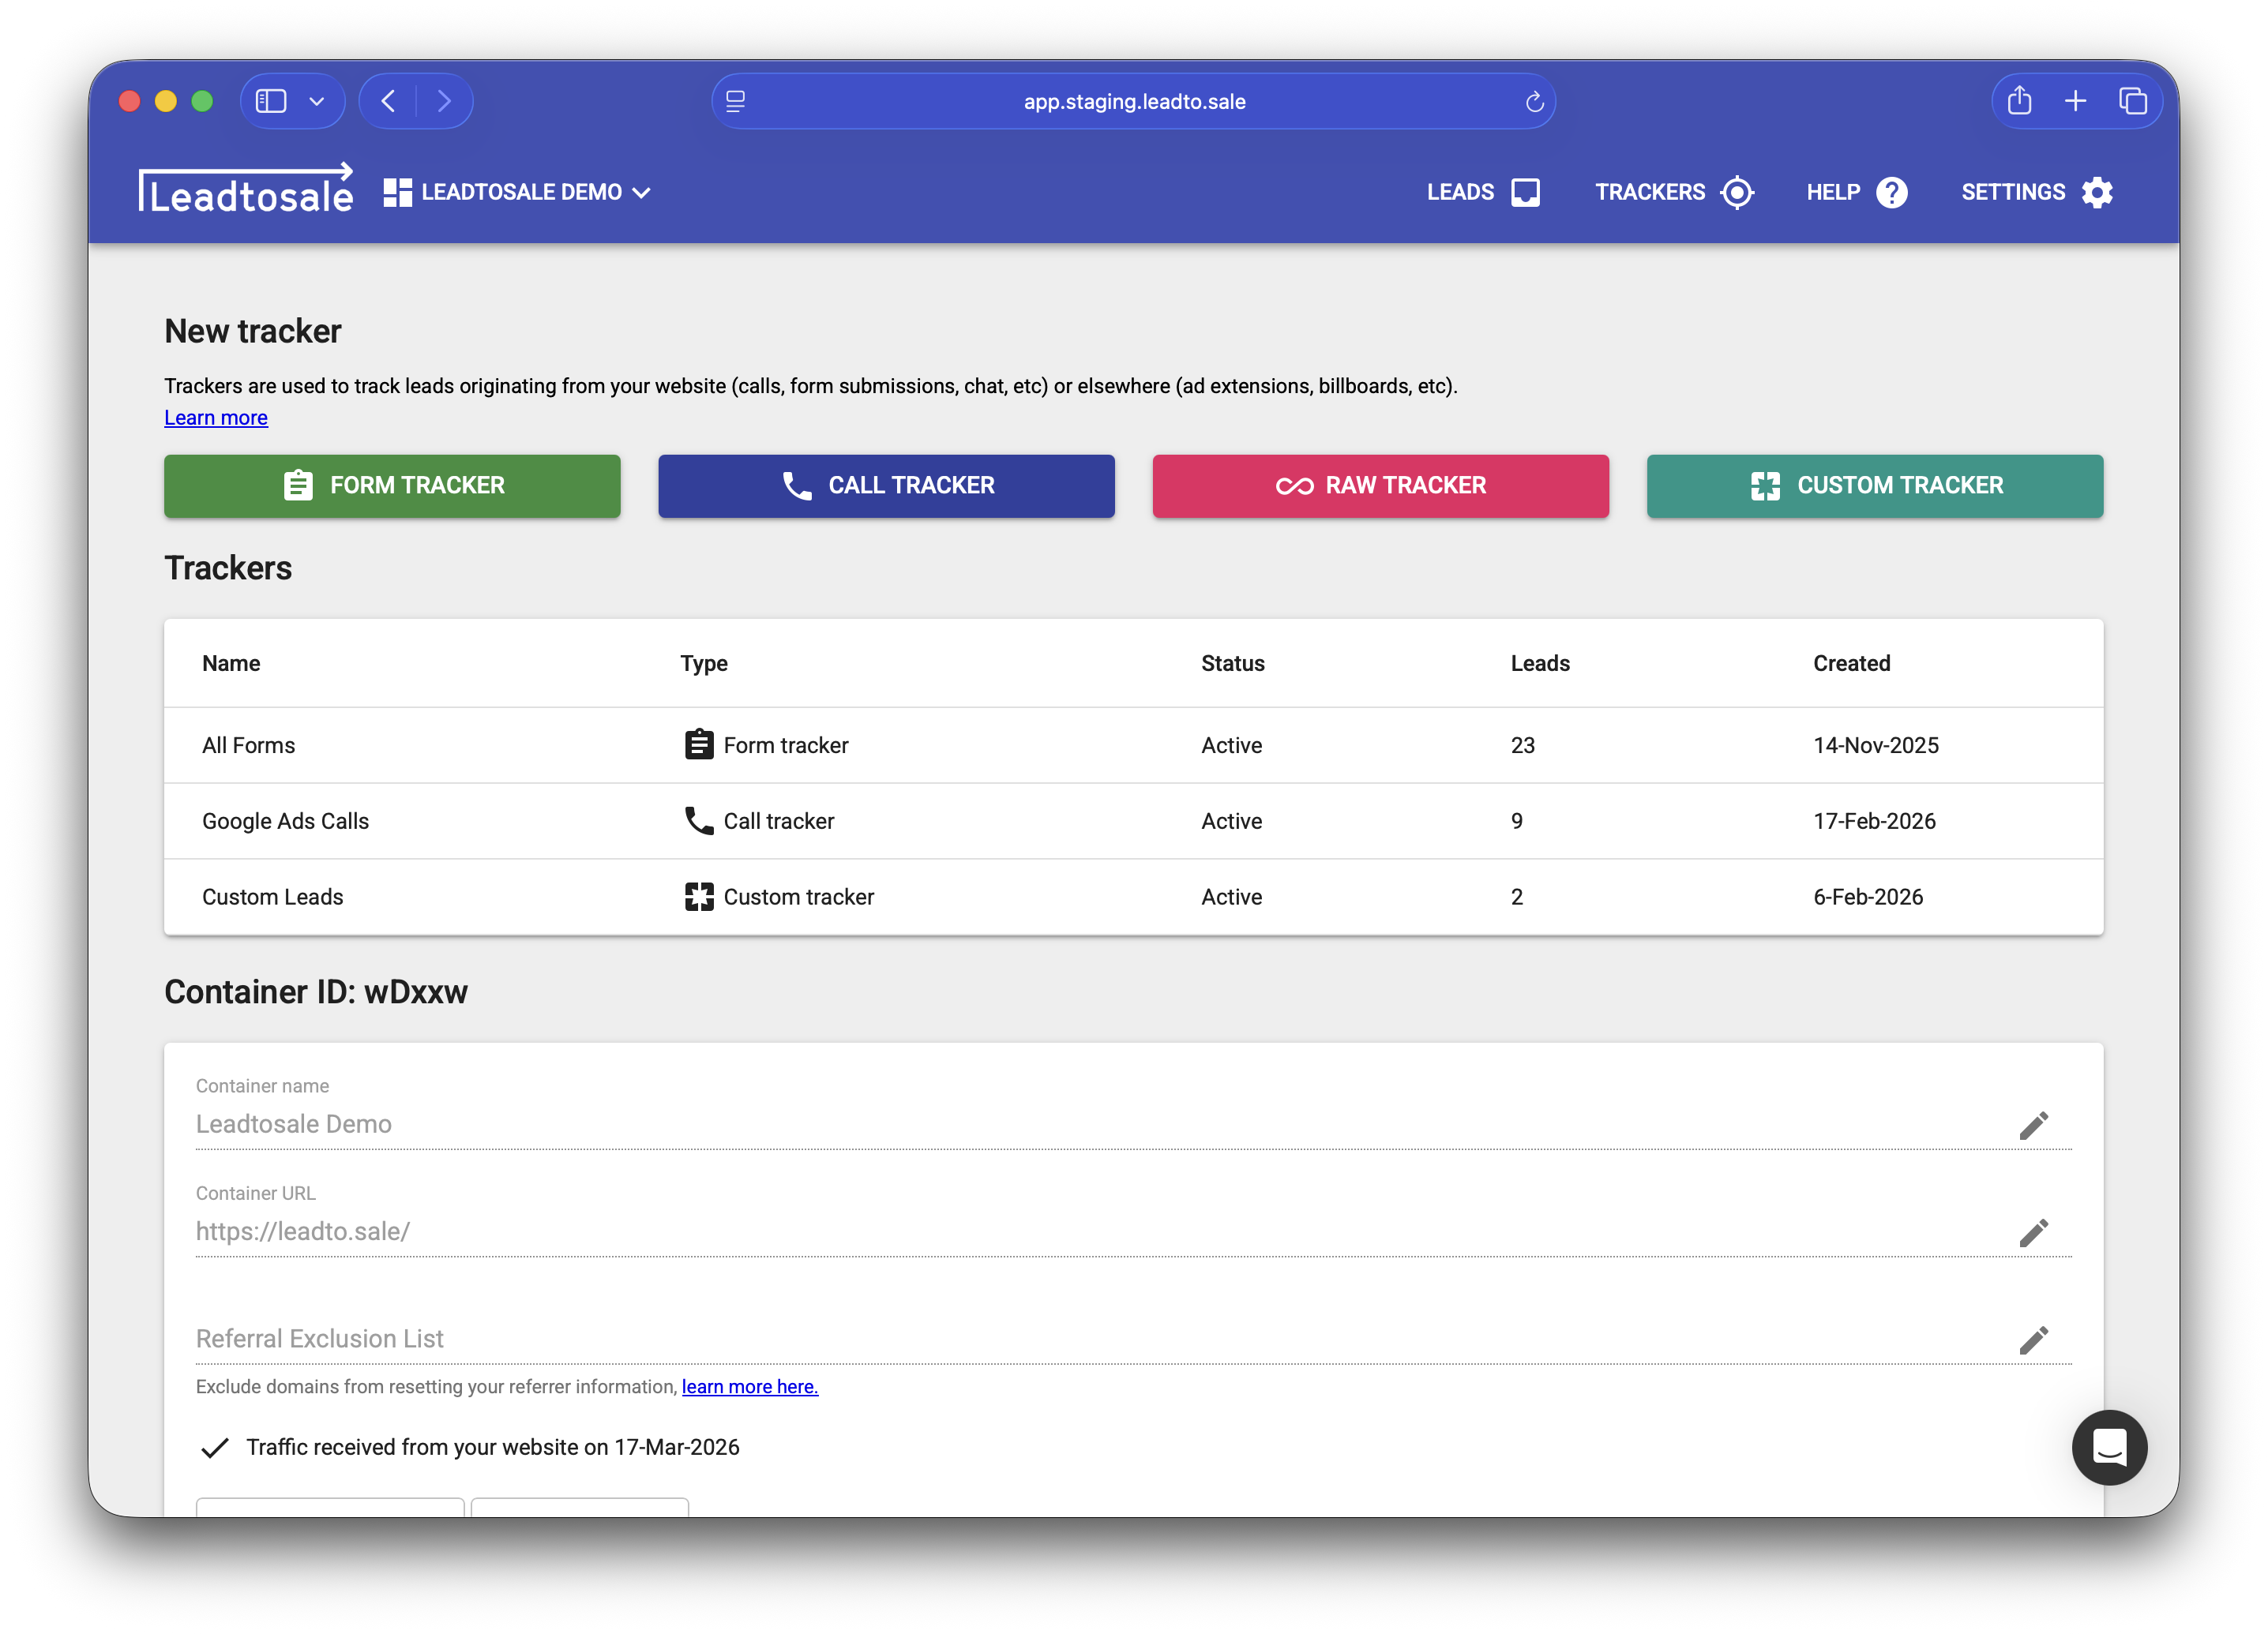Open a new browser tab
The image size is (2268, 1634).
tap(2076, 101)
